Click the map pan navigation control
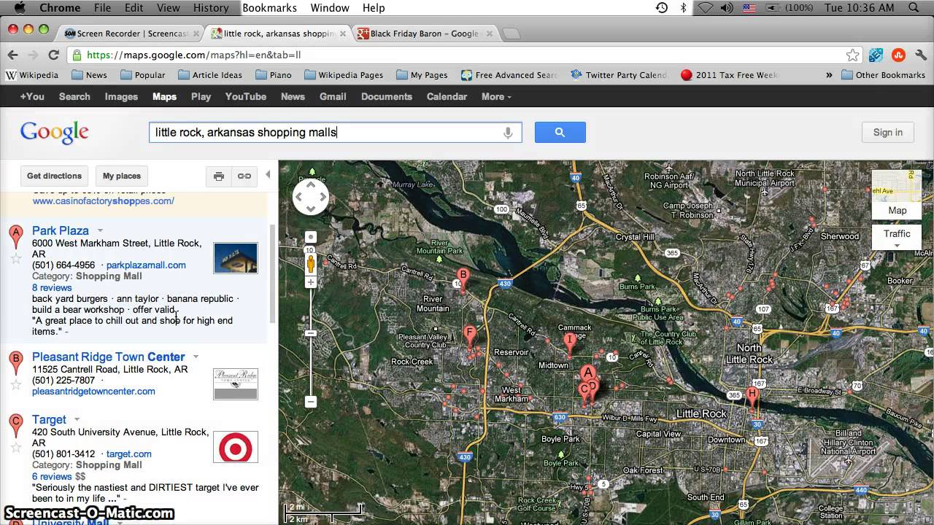Image resolution: width=934 pixels, height=525 pixels. coord(311,196)
